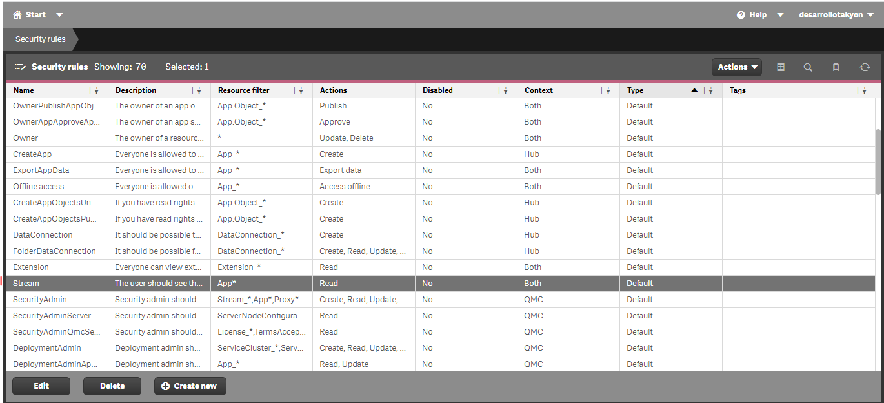884x403 pixels.
Task: Open the column selector icon in toolbar
Action: [780, 67]
